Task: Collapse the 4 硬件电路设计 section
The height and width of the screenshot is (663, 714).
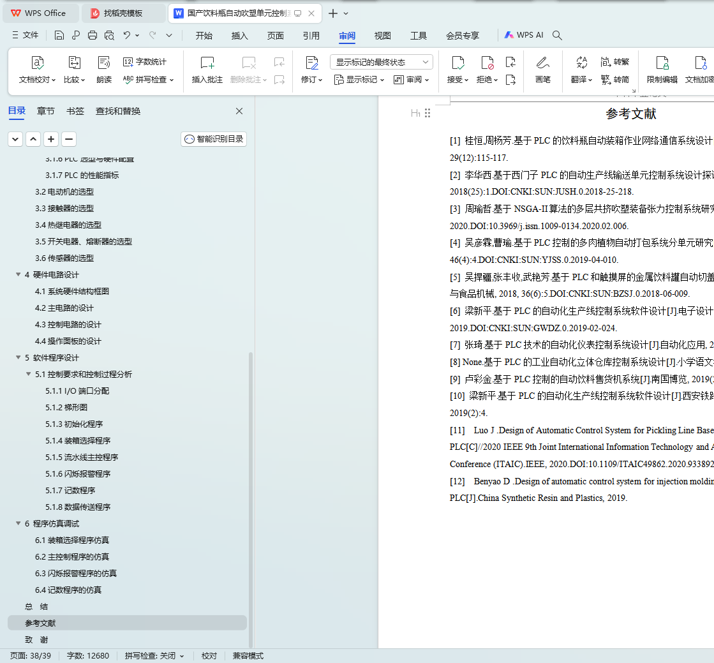Action: (x=19, y=274)
